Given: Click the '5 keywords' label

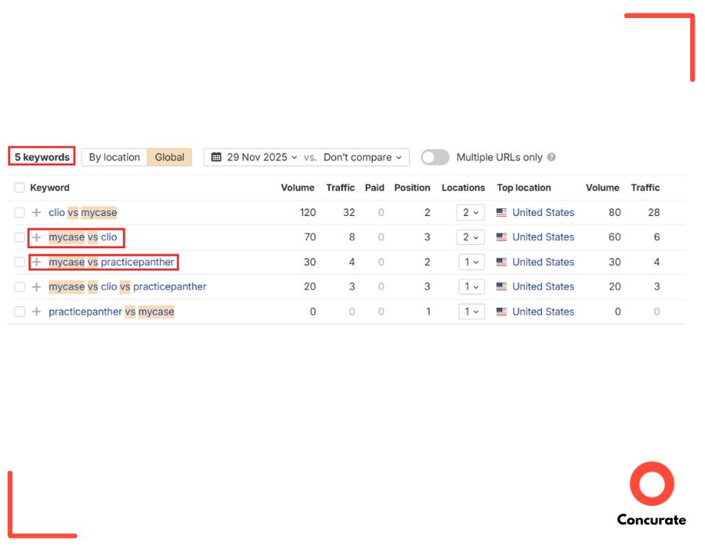Looking at the screenshot, I should point(41,157).
